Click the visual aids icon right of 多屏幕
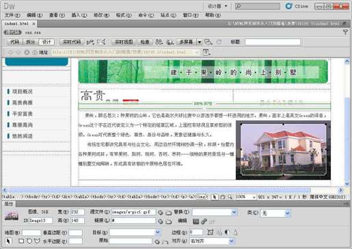The width and height of the screenshot is (352, 249). pyautogui.click(x=208, y=42)
